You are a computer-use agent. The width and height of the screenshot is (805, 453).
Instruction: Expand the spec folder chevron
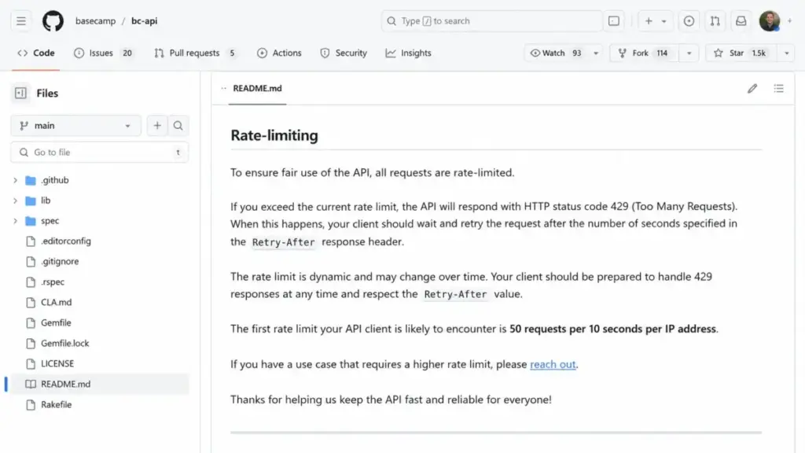(16, 221)
